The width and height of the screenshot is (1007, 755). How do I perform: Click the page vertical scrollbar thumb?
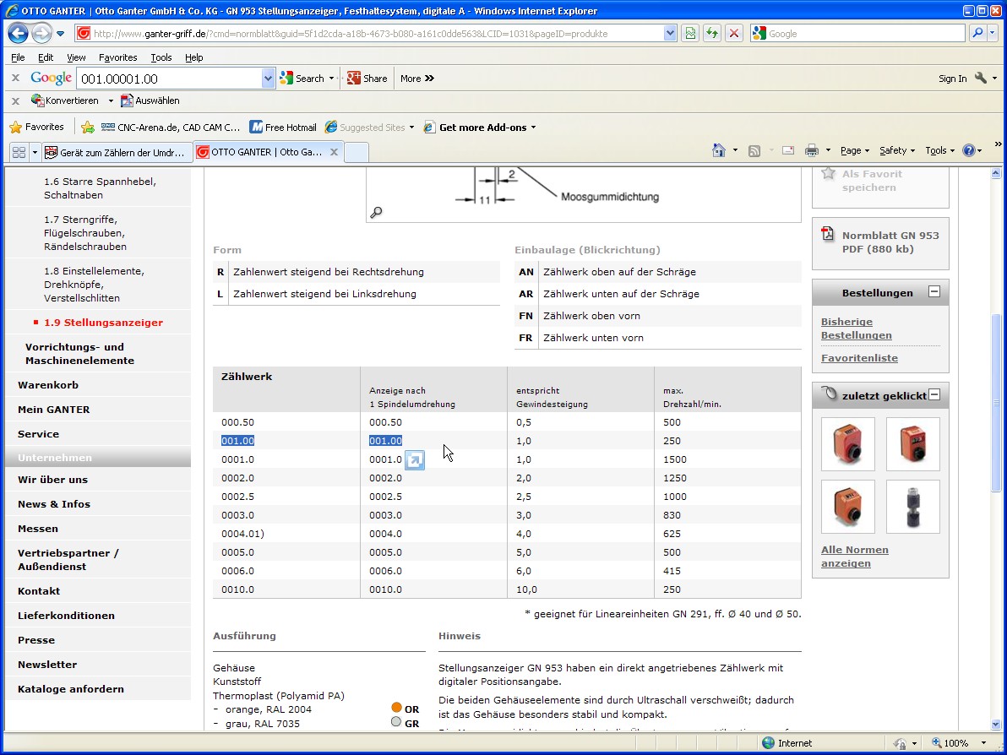click(x=995, y=402)
